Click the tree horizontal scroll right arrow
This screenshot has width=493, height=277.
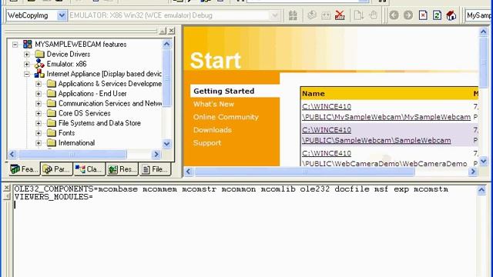156,154
